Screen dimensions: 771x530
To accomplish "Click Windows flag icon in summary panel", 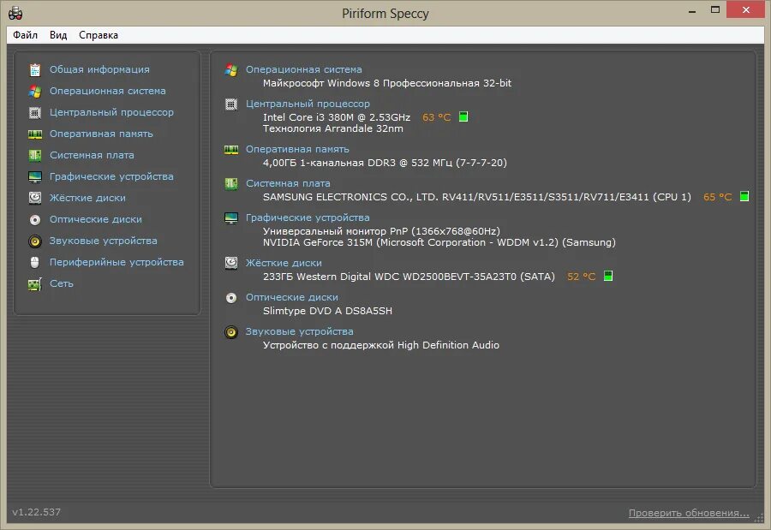I will point(231,70).
